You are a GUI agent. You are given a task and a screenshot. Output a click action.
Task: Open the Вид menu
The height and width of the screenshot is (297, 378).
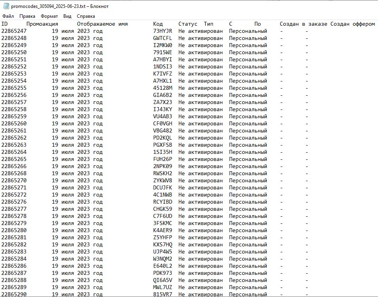click(x=67, y=16)
